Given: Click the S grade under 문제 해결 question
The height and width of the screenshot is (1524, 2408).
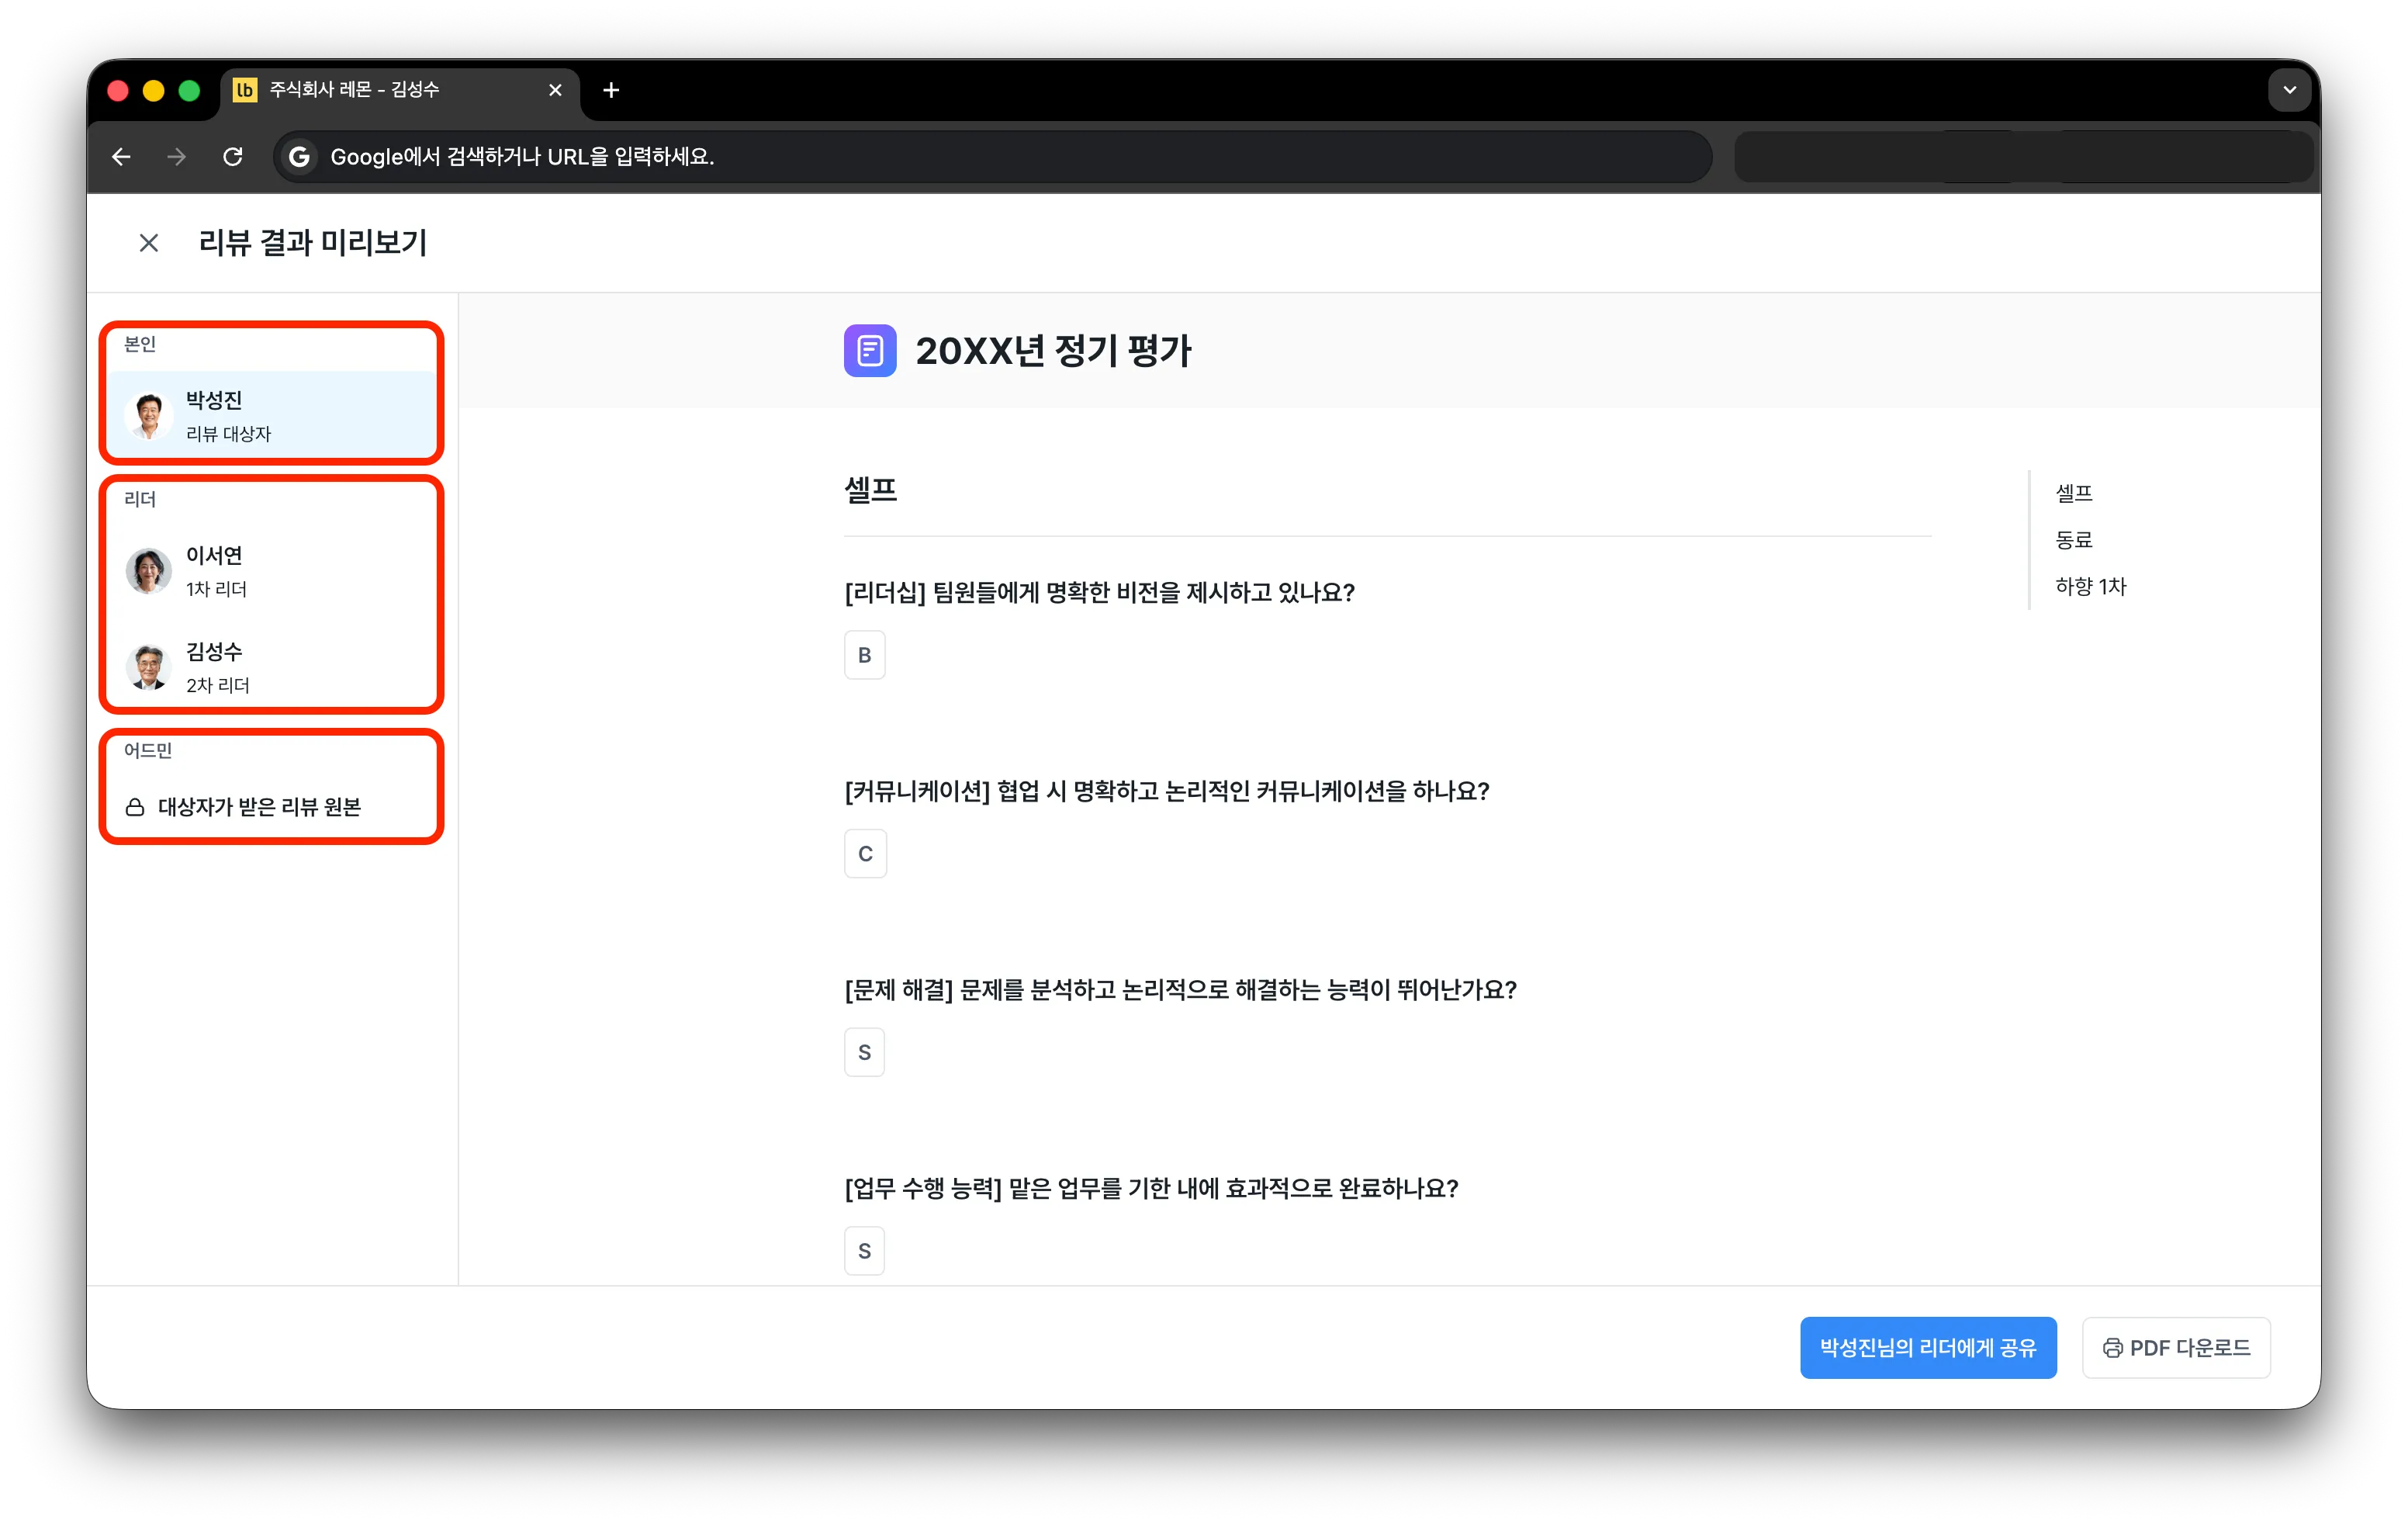Looking at the screenshot, I should (x=864, y=1052).
